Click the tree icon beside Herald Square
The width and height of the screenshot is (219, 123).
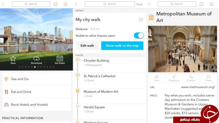[x=77, y=106]
